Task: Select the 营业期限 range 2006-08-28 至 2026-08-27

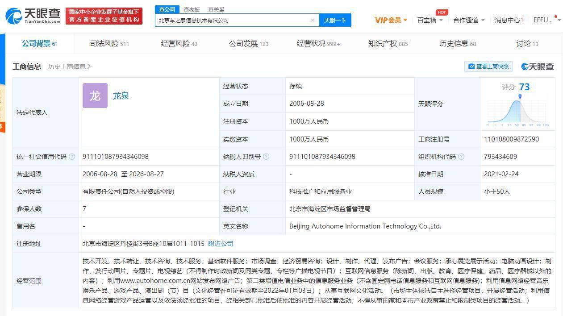Action: tap(123, 174)
